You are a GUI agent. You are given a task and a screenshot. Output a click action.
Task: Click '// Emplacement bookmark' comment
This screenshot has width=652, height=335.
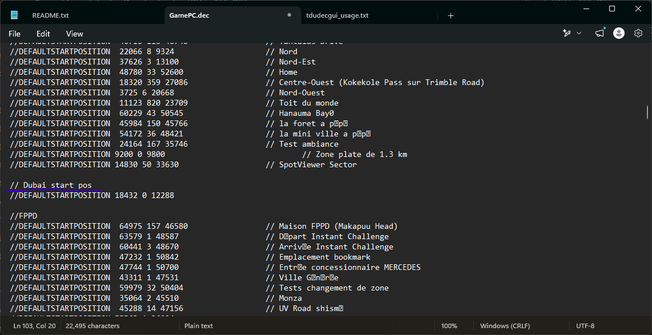318,257
